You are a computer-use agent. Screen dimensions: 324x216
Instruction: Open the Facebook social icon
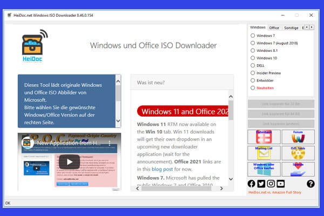[251, 184]
